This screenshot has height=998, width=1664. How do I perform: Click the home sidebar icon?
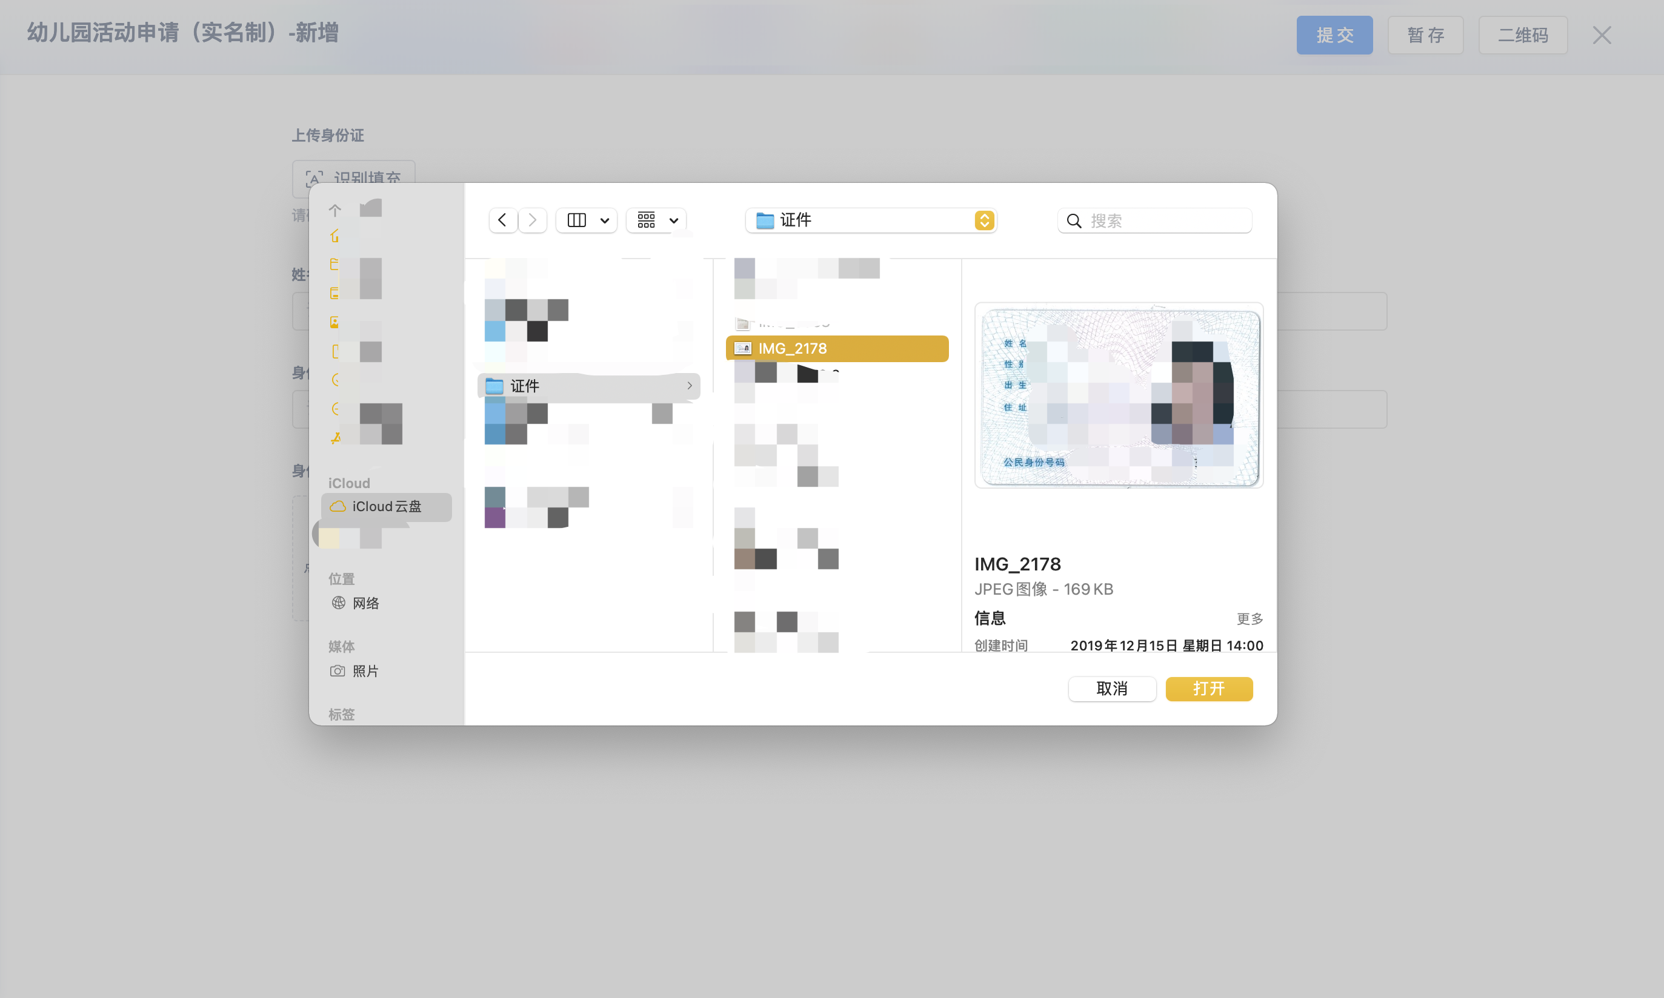pos(335,236)
